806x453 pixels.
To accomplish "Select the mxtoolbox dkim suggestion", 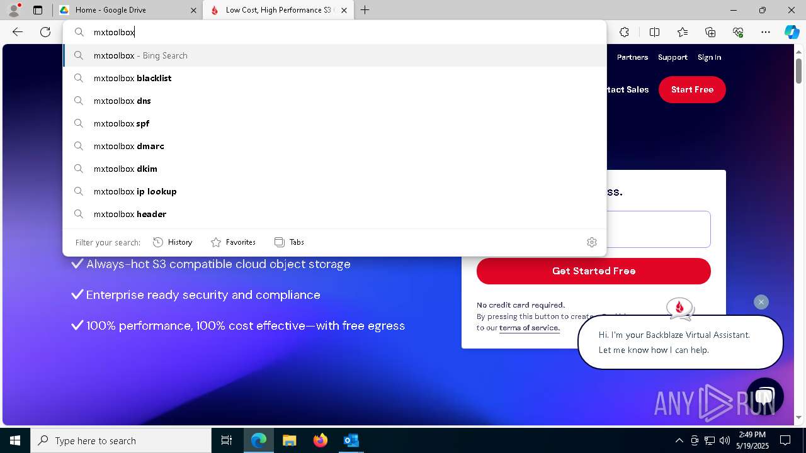I will tap(334, 169).
